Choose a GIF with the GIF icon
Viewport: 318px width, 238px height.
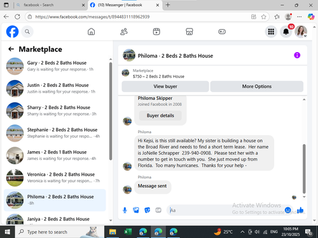158,210
